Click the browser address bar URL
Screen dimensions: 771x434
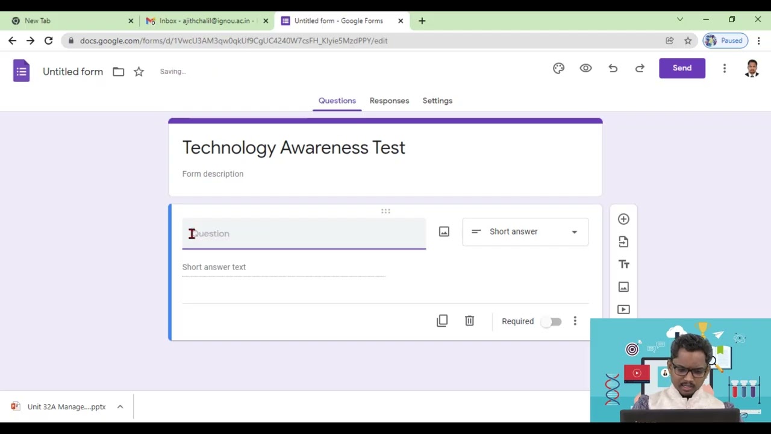(x=234, y=40)
